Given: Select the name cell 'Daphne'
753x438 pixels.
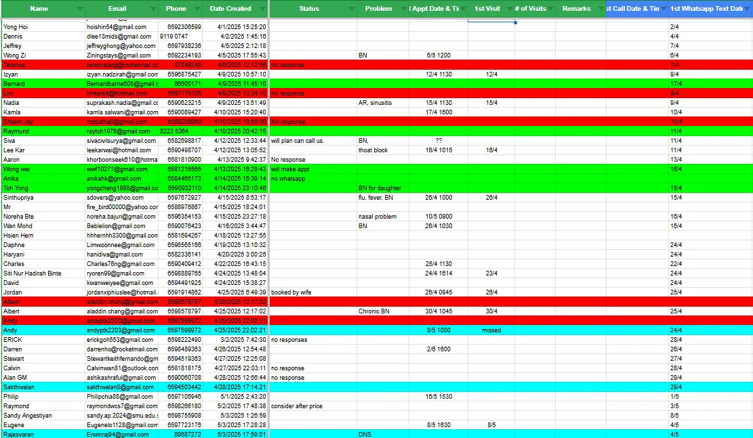Looking at the screenshot, I should 43,244.
